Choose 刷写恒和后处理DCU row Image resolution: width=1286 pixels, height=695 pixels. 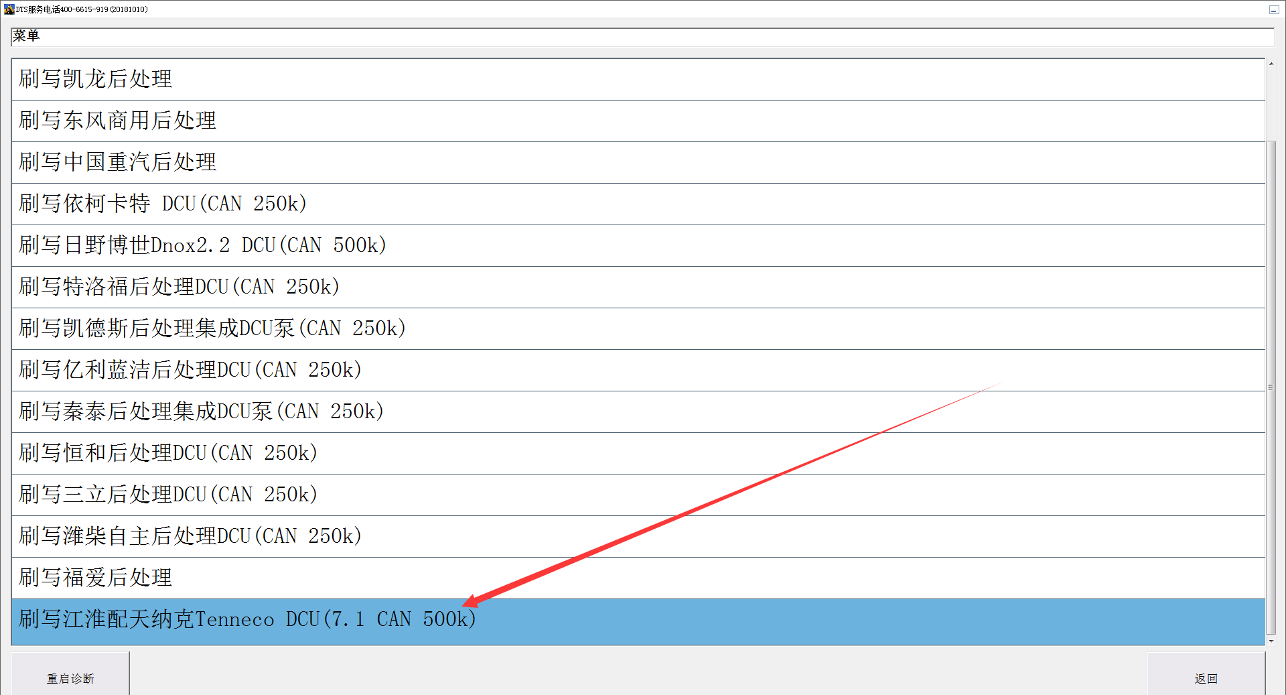638,454
